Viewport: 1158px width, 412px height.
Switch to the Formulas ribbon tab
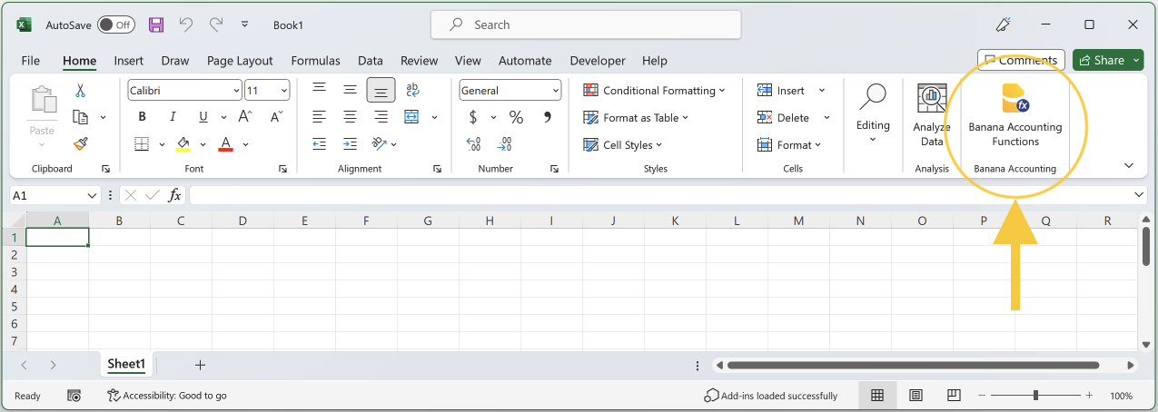(x=315, y=61)
